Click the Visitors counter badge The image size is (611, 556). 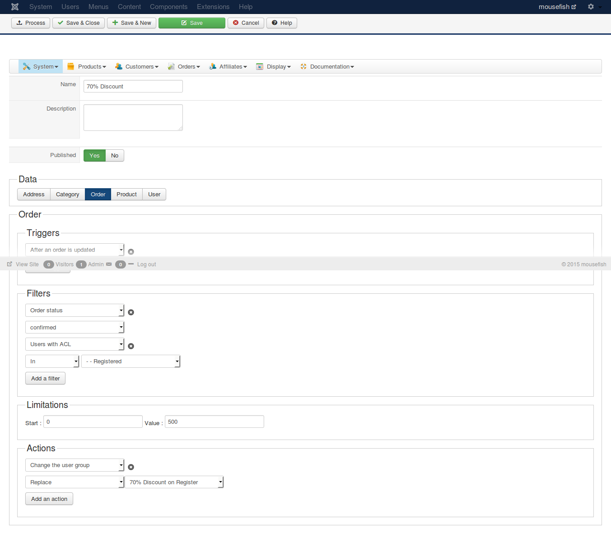pyautogui.click(x=49, y=264)
